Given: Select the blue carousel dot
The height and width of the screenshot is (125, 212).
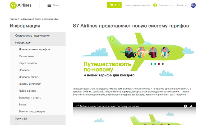Looking at the screenshot, I should click(155, 64).
